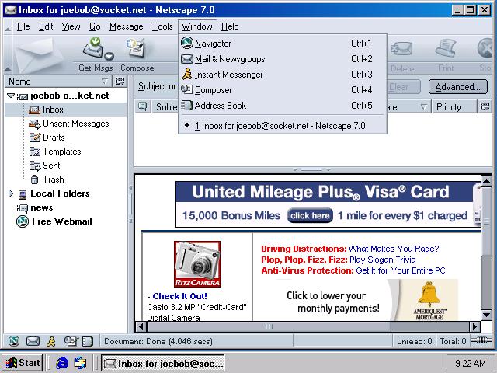Open the Message menu
Image resolution: width=497 pixels, height=373 pixels.
point(126,26)
